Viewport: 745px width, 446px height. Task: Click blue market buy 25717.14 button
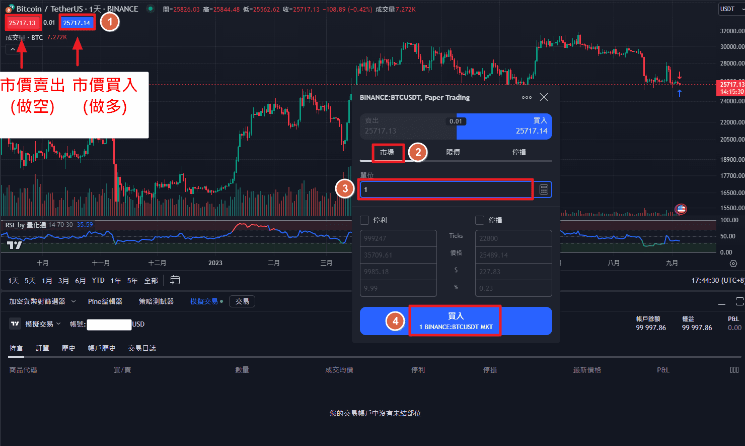77,23
